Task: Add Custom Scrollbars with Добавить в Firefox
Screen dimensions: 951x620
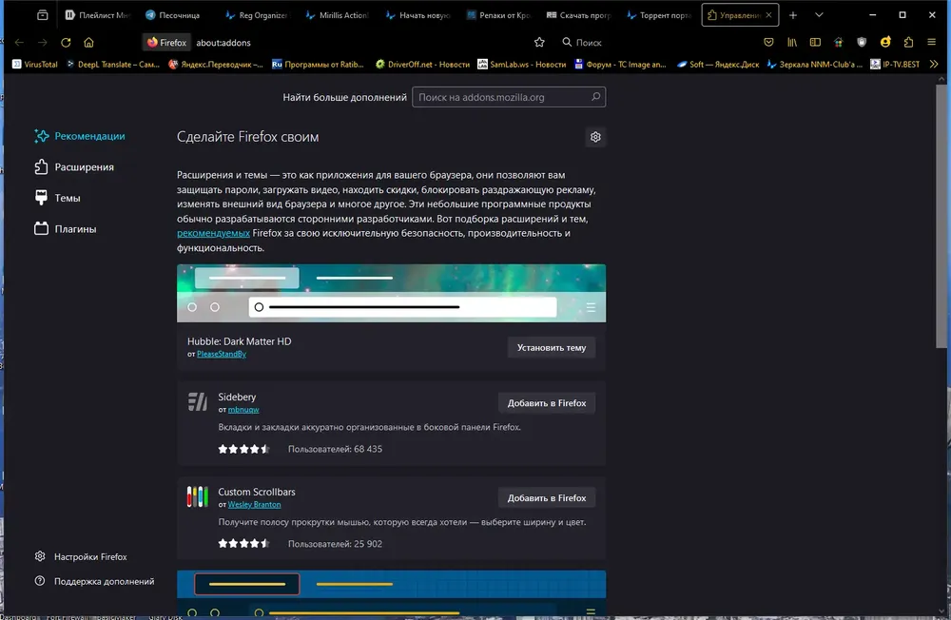Action: [547, 497]
